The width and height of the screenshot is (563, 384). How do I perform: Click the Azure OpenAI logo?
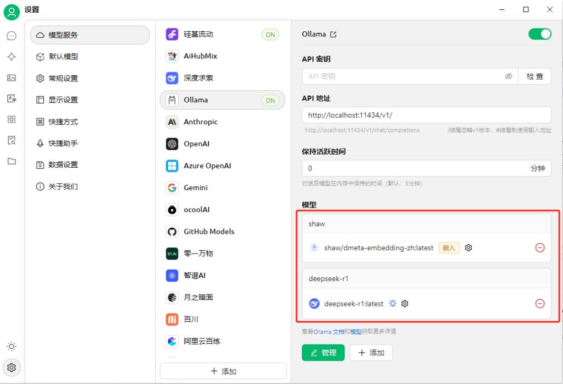[x=172, y=166]
